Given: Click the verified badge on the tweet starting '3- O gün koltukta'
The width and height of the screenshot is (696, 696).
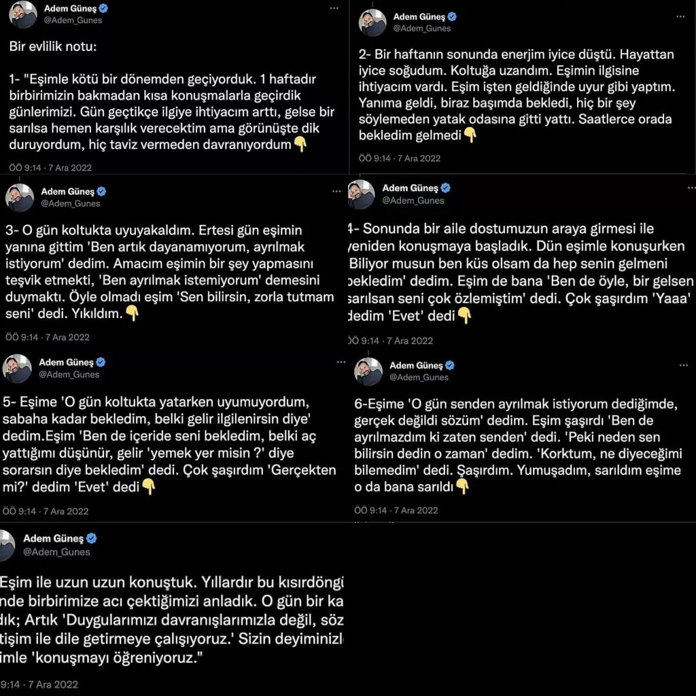Looking at the screenshot, I should pyautogui.click(x=101, y=192).
